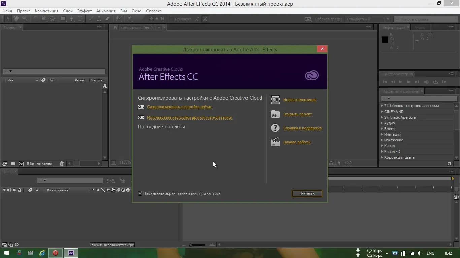Select the Clone Stamp tool

(x=99, y=19)
